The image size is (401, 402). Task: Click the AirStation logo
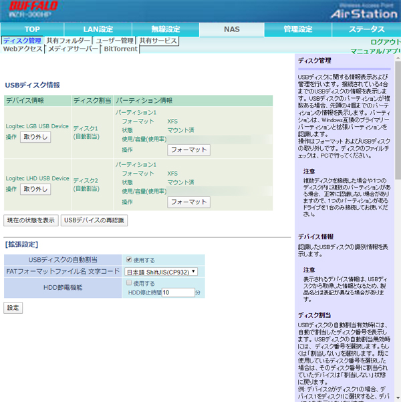pos(364,14)
